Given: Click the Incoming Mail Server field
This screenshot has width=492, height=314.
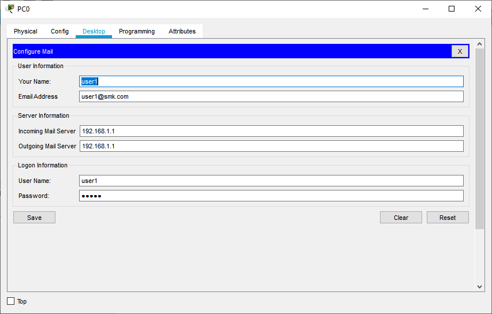Looking at the screenshot, I should pyautogui.click(x=271, y=131).
